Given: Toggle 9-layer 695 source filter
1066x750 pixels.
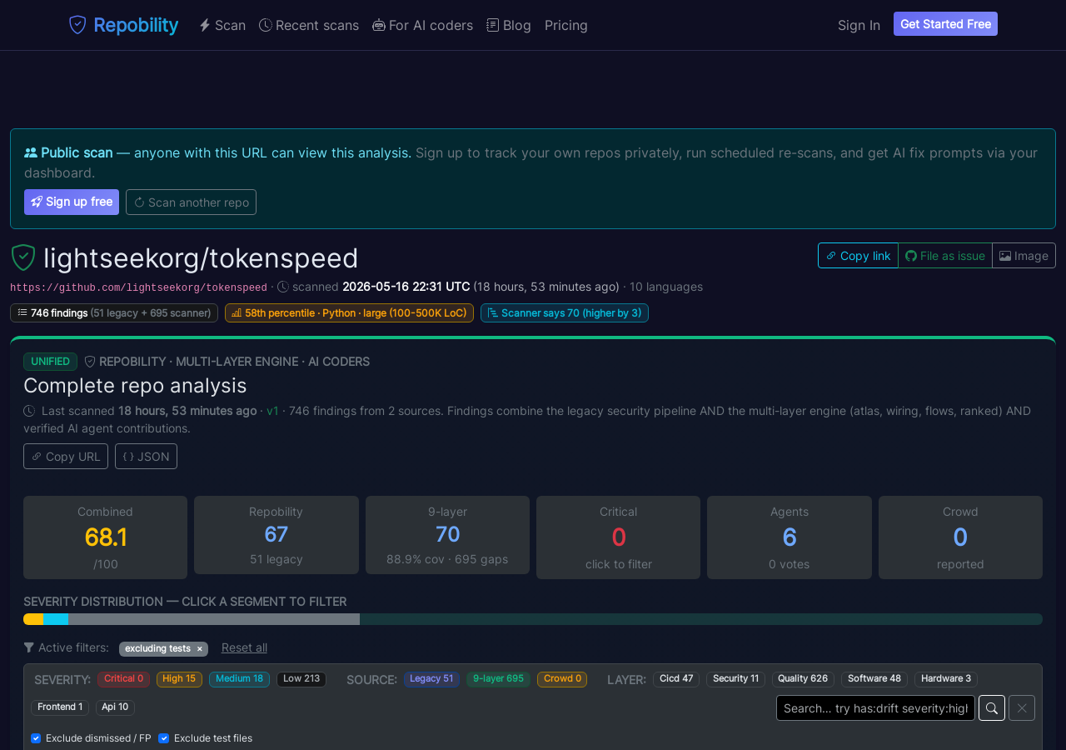Looking at the screenshot, I should 498,679.
